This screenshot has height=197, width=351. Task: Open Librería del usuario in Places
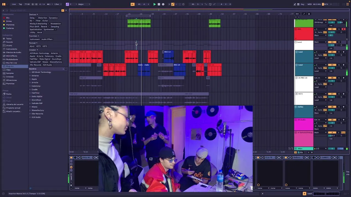(x=15, y=105)
